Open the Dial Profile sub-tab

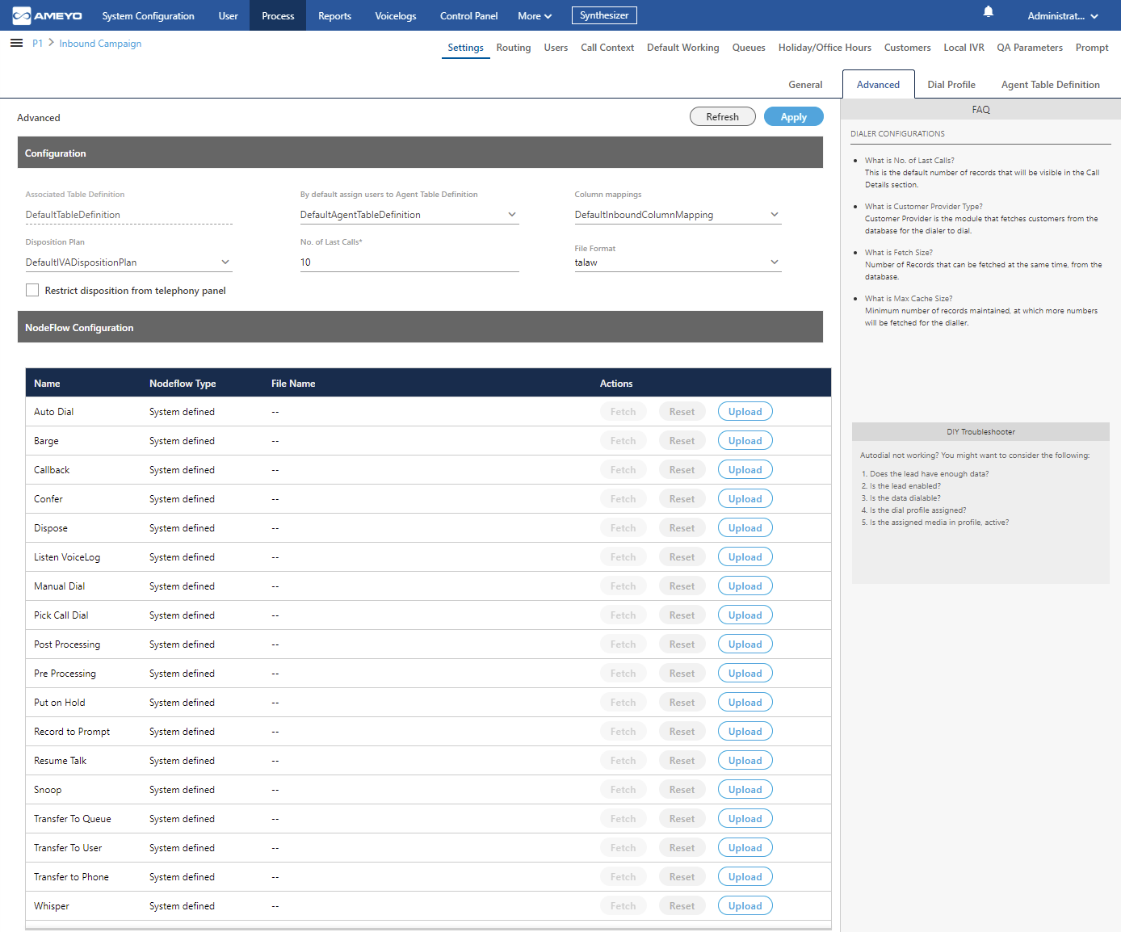pos(951,85)
